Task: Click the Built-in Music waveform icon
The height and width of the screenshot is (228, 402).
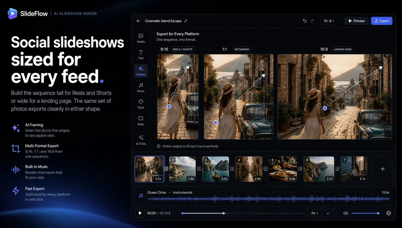Action: pyautogui.click(x=16, y=170)
